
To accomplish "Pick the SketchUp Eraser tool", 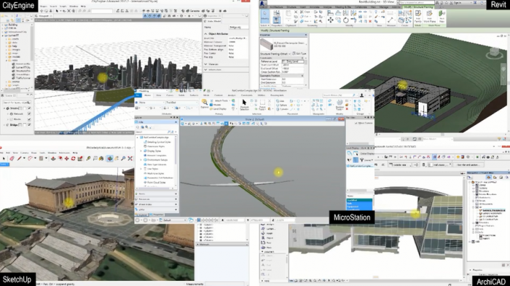I will (12, 158).
